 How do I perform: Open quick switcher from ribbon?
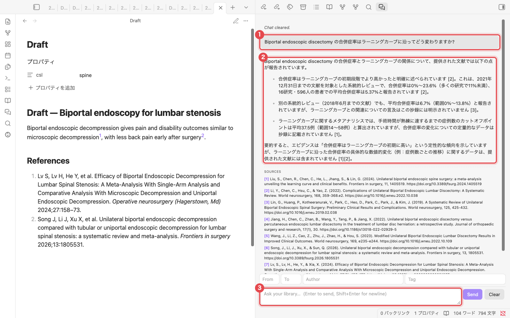(x=8, y=22)
